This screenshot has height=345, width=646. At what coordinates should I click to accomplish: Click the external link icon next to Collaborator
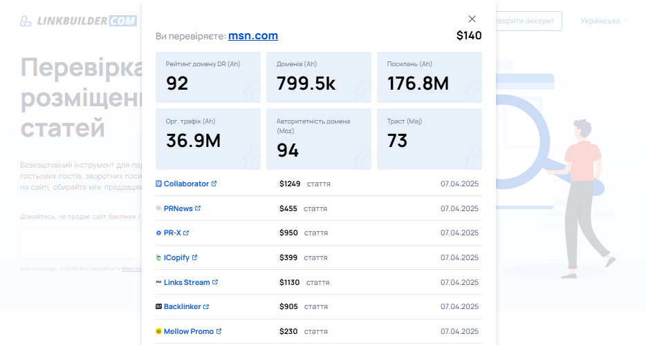pos(214,184)
